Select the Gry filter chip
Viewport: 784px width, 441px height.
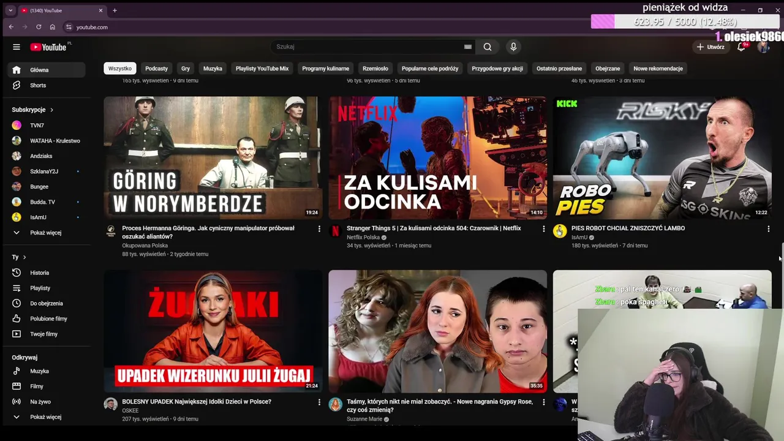coord(186,69)
